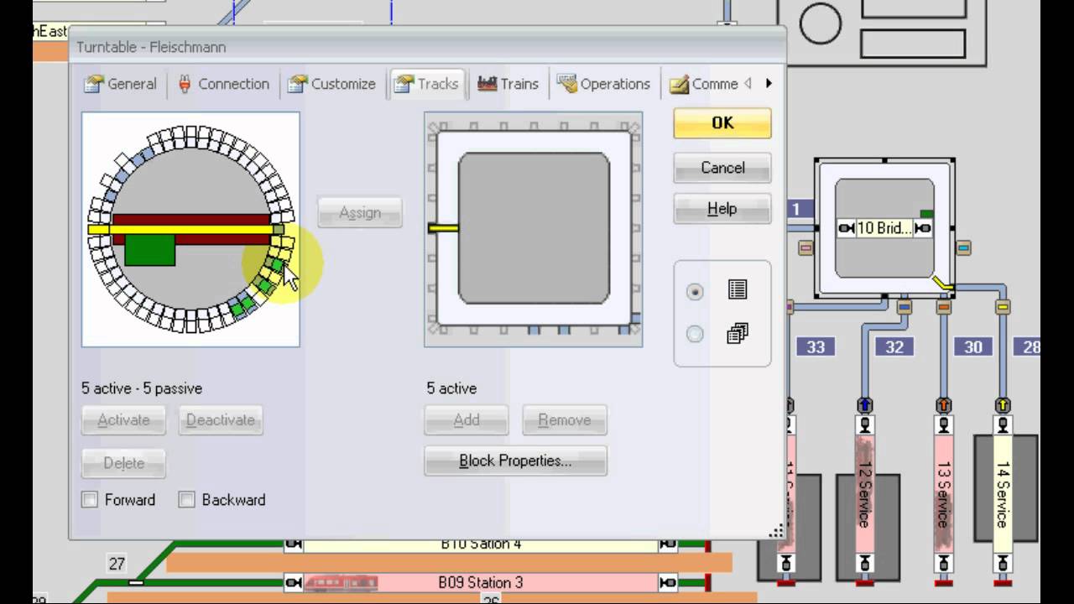Enable the Backward checkbox

coord(187,500)
